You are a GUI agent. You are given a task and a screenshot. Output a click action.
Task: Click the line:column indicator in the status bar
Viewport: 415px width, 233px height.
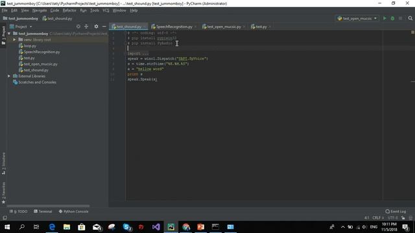[366, 217]
